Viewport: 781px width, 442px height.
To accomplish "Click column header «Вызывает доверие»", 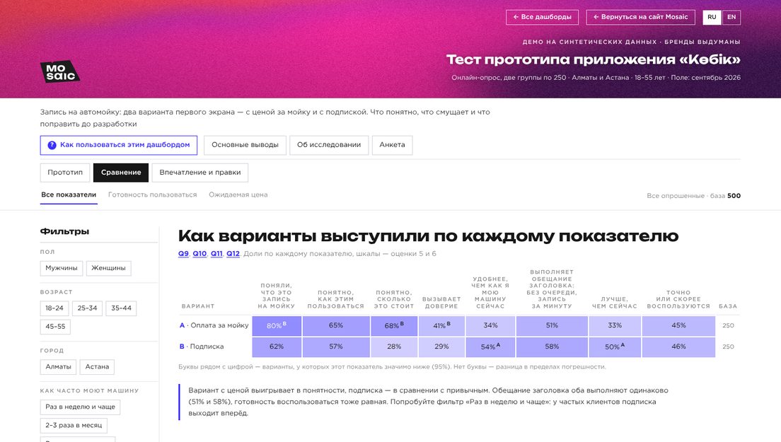I will pyautogui.click(x=441, y=303).
